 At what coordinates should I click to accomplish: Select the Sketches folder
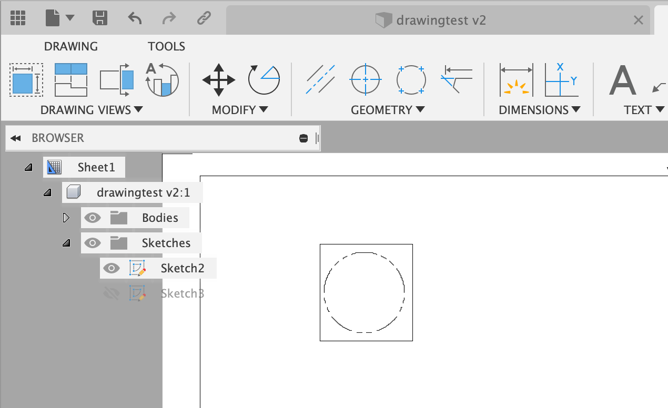point(166,243)
